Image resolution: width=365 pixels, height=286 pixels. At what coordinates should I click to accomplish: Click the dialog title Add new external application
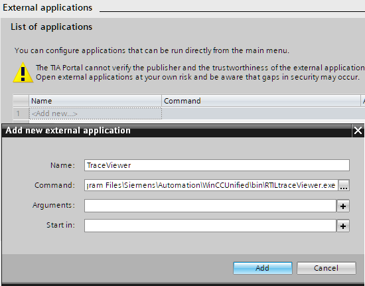[x=68, y=130]
